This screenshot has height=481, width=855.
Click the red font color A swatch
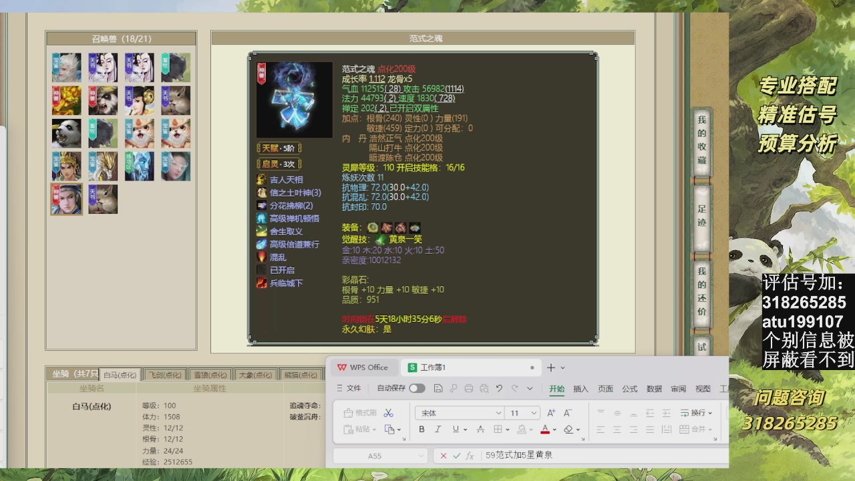pos(545,430)
